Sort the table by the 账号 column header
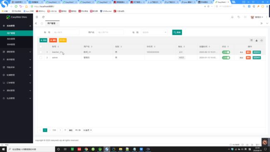The height and width of the screenshot is (152, 270). pyautogui.click(x=55, y=47)
